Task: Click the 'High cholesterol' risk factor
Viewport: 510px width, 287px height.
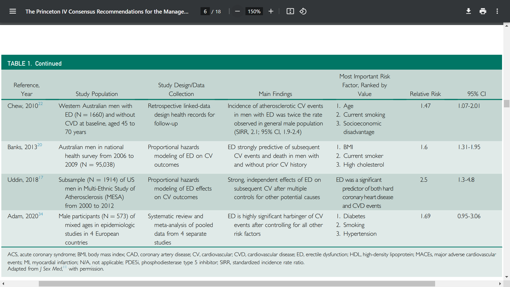Action: click(x=364, y=164)
